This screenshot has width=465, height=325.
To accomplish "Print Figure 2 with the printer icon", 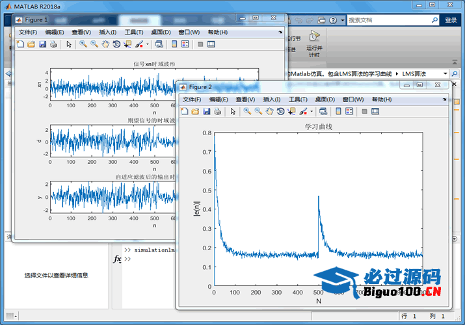I will [x=217, y=111].
